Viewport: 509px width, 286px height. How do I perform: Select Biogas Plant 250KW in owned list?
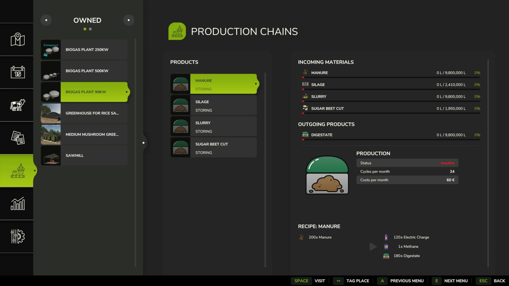tap(84, 50)
